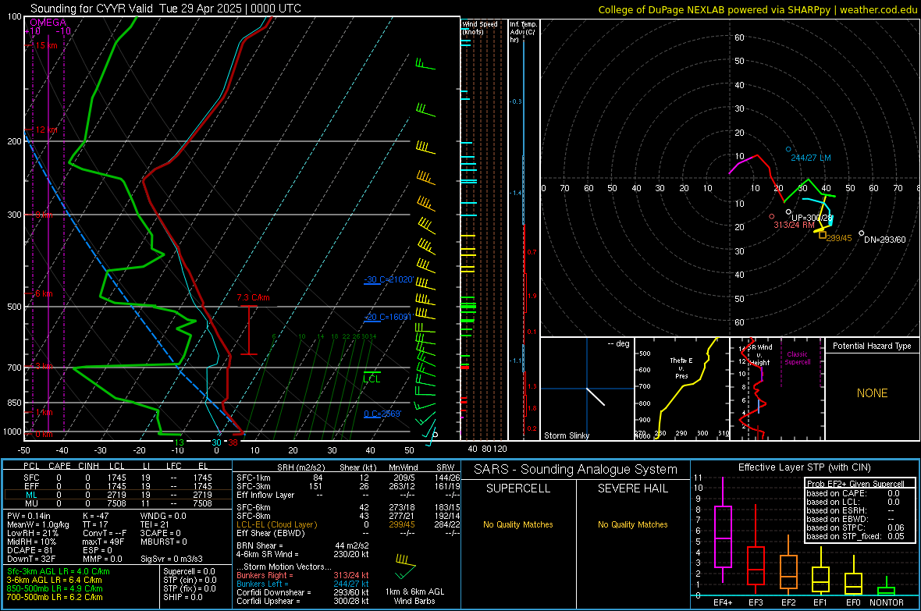Click the orange 'LCL-EL (Cloud Layer)' row
This screenshot has width=921, height=611.
point(348,524)
